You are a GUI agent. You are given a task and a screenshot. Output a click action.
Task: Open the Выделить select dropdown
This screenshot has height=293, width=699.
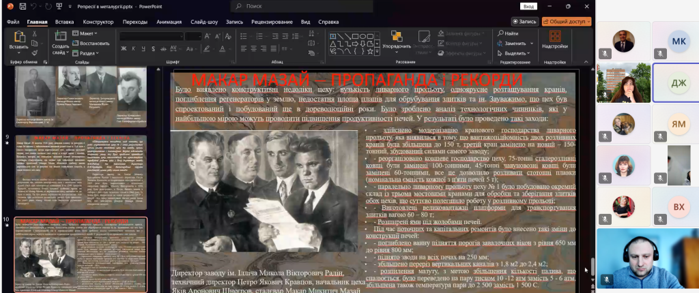coord(516,52)
